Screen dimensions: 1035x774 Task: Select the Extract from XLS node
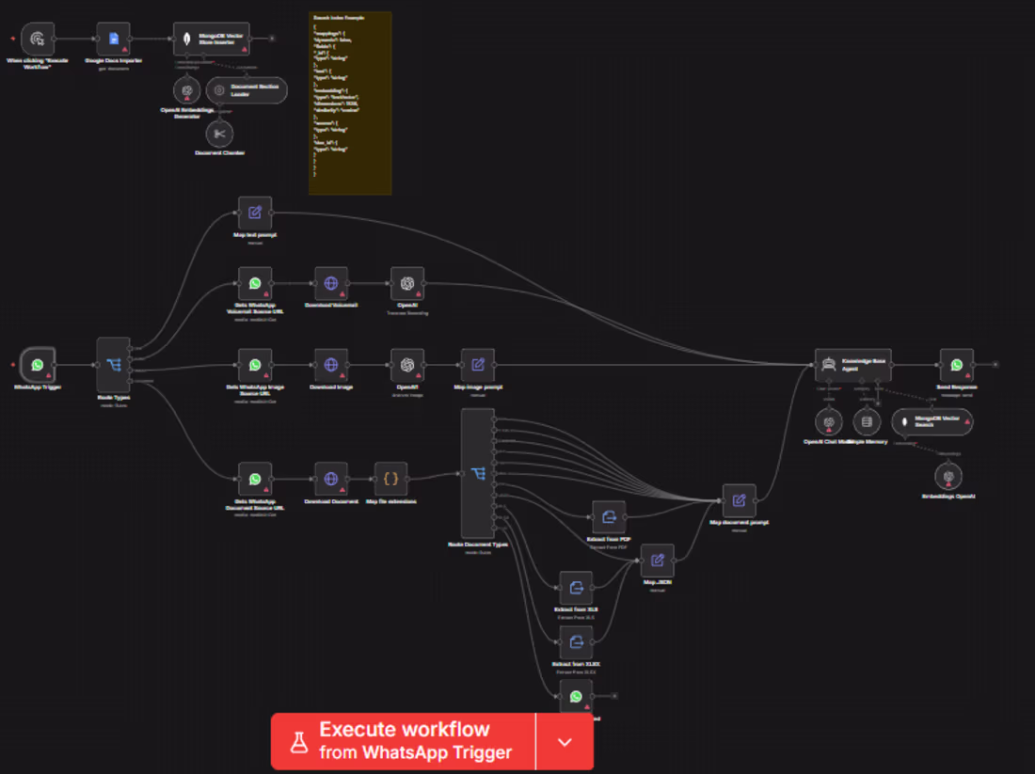[x=576, y=588]
